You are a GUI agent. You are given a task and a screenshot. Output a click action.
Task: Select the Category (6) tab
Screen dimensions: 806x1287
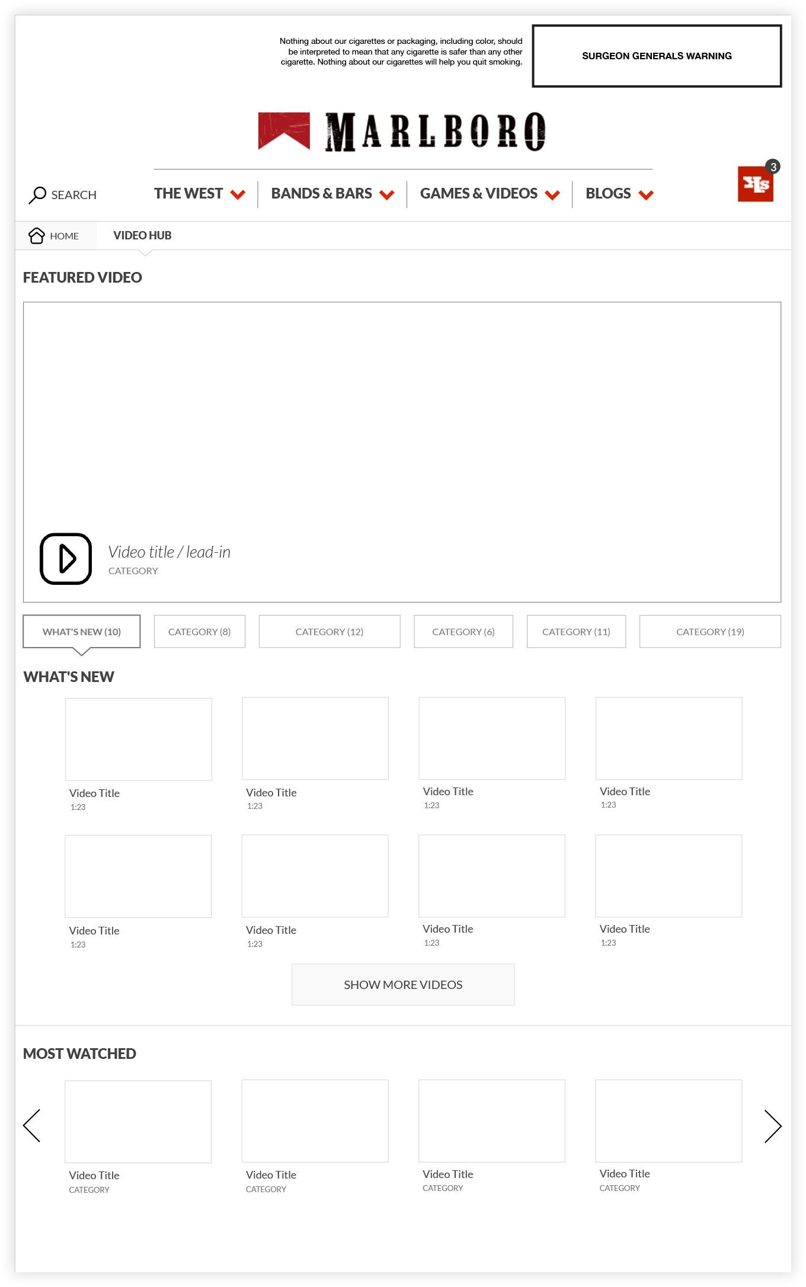463,632
